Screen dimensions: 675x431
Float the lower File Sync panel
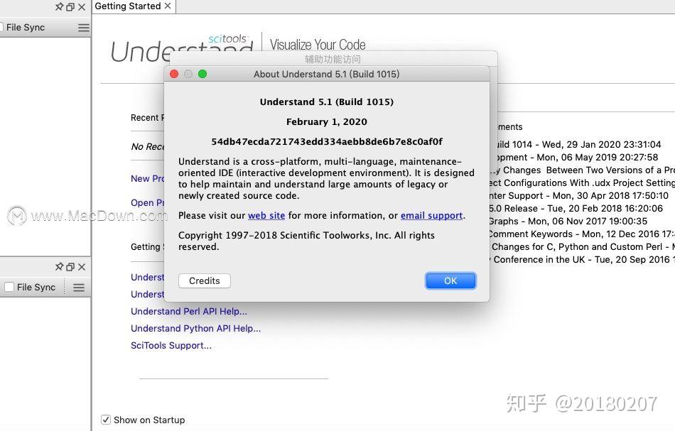pos(69,267)
